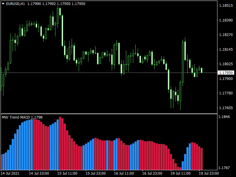Click the 16 Jul 11:00 time label
This screenshot has width=236, height=177.
[x=124, y=173]
